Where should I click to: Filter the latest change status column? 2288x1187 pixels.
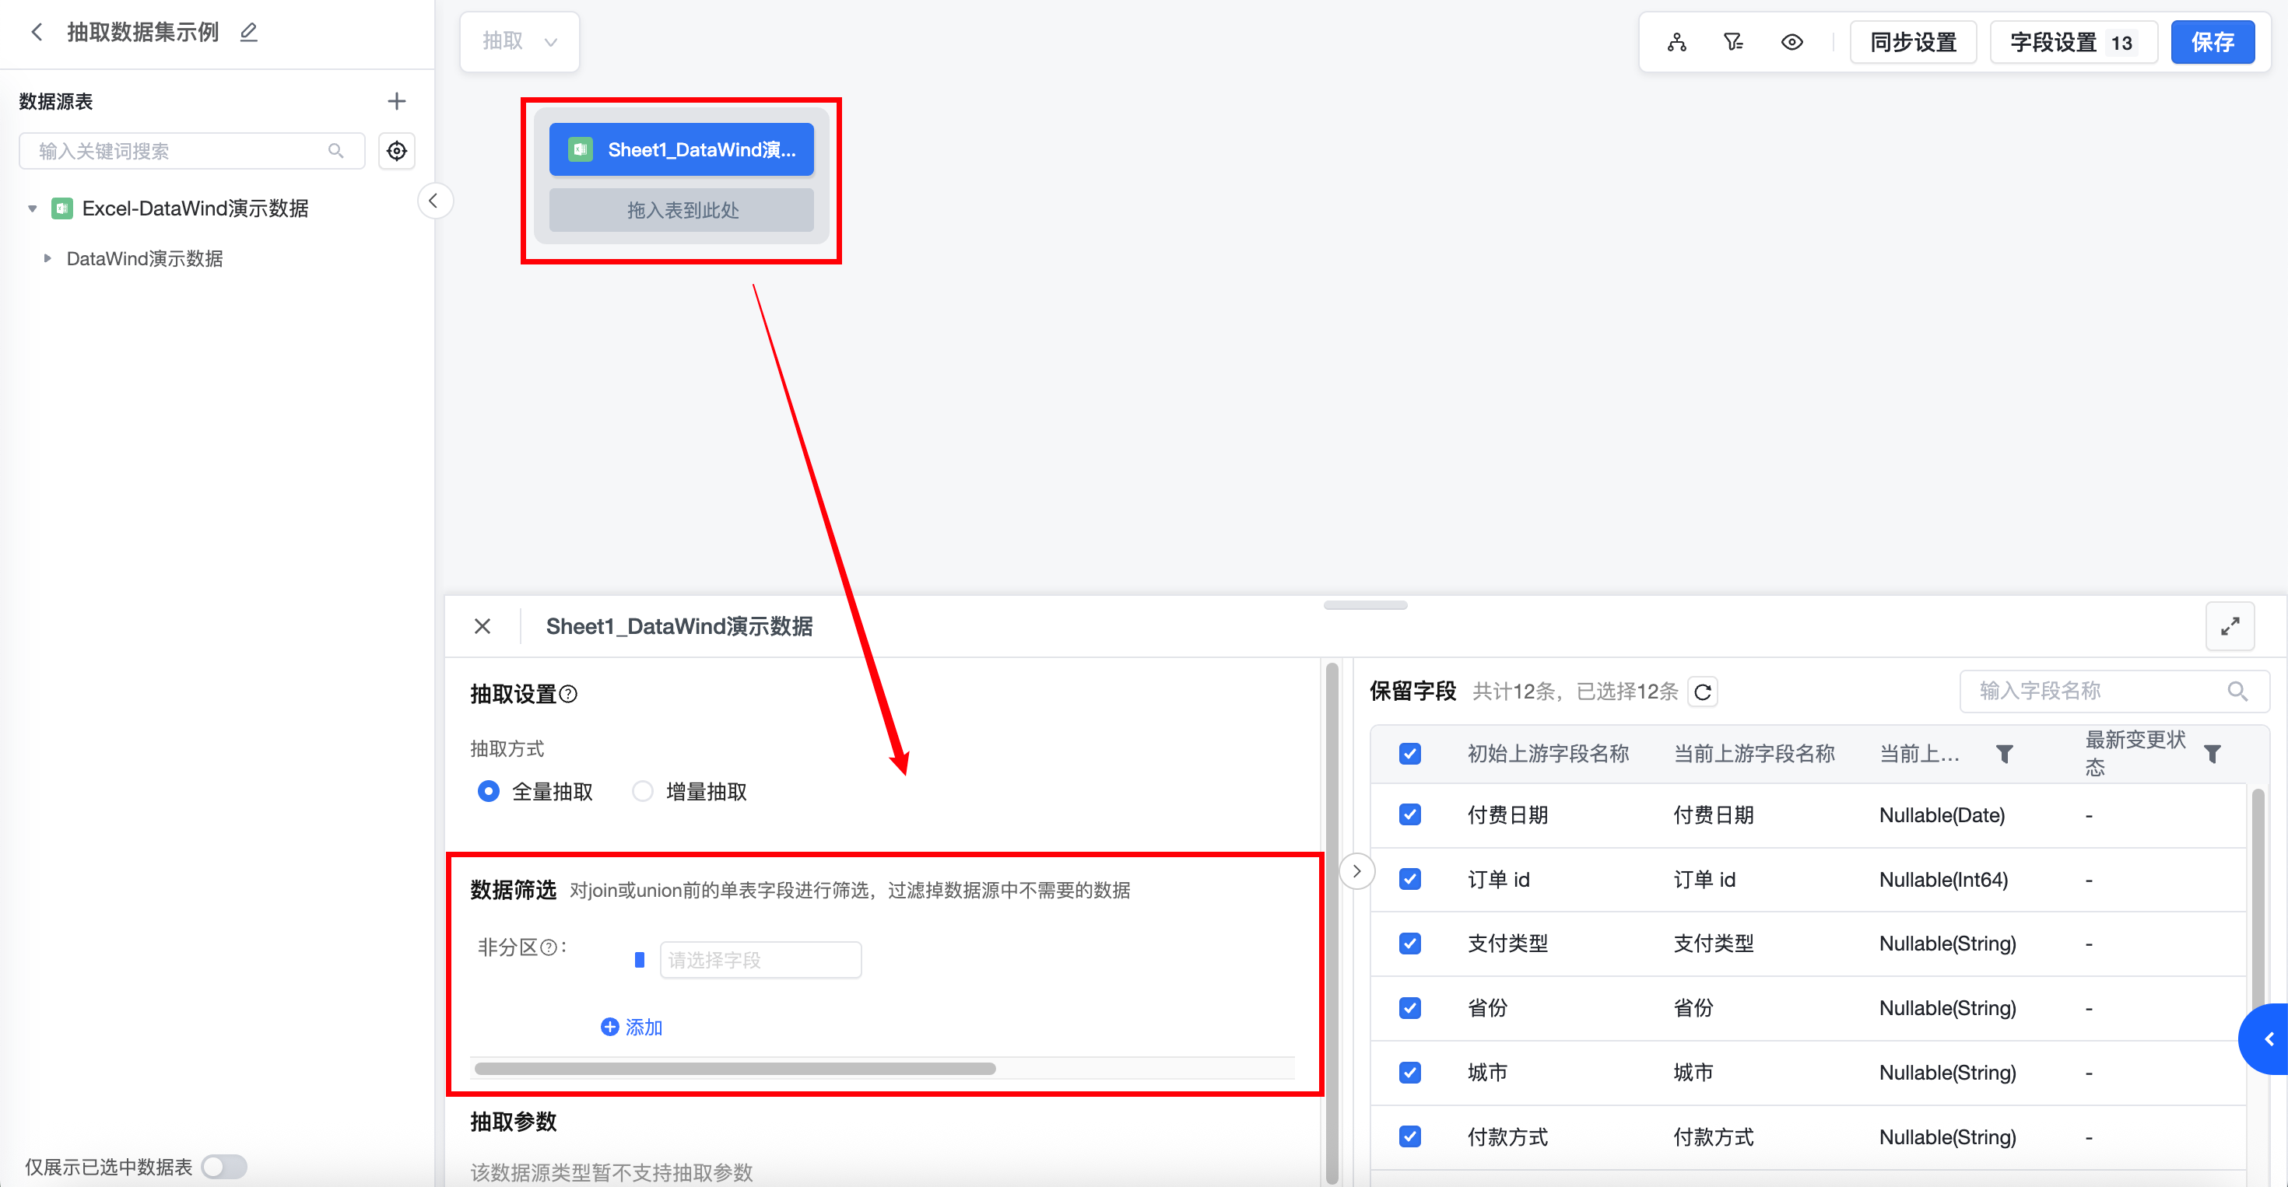click(2213, 754)
